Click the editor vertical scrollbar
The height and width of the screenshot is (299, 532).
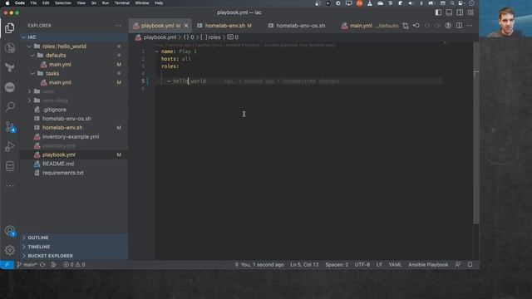point(476,132)
